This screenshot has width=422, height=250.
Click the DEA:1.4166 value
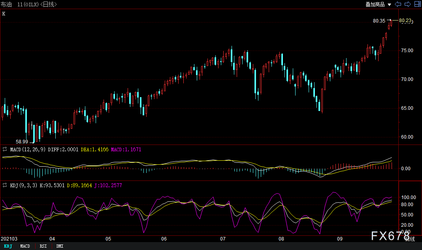tap(95, 149)
